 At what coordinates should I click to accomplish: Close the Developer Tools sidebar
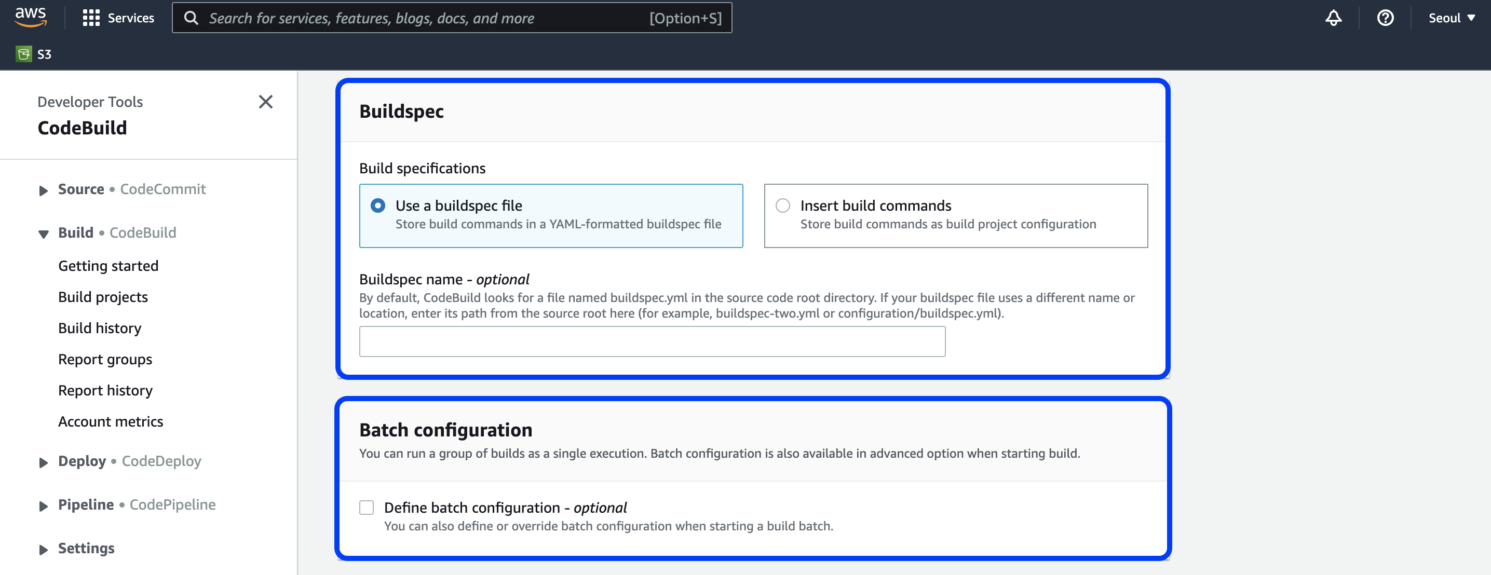coord(265,102)
